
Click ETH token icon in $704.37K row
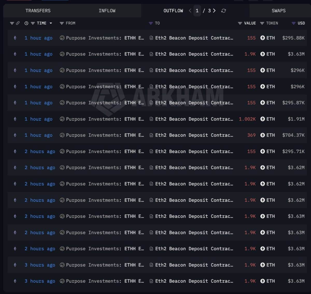point(263,135)
